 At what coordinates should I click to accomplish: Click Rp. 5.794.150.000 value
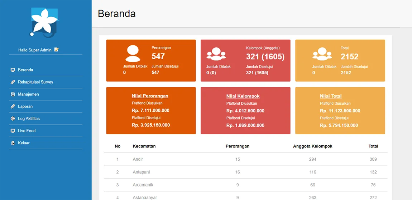pos(339,125)
